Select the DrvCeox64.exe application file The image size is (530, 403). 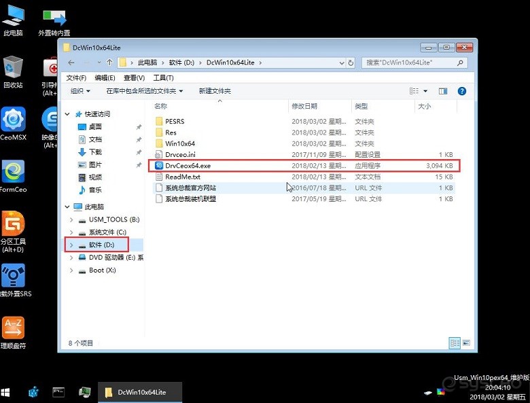(188, 166)
